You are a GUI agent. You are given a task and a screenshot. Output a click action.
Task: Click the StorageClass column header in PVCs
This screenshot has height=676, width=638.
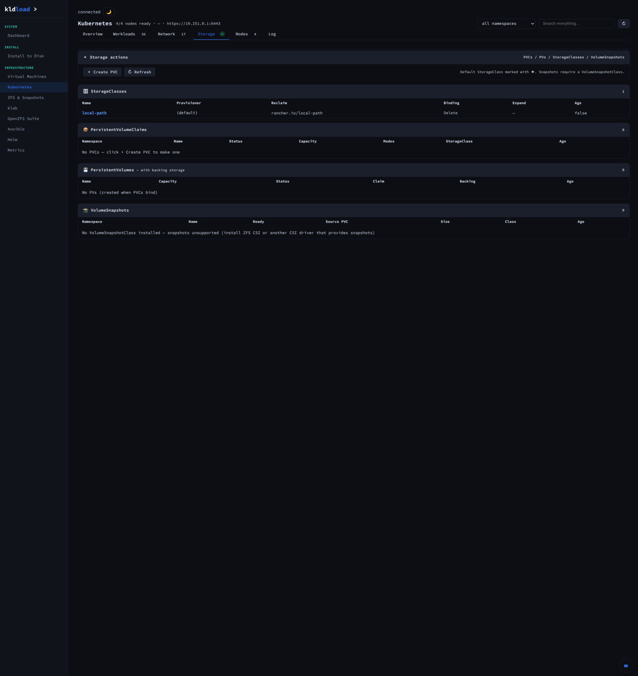pos(459,141)
